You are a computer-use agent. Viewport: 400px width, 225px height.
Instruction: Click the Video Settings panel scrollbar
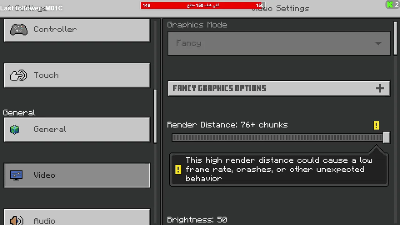click(x=396, y=37)
